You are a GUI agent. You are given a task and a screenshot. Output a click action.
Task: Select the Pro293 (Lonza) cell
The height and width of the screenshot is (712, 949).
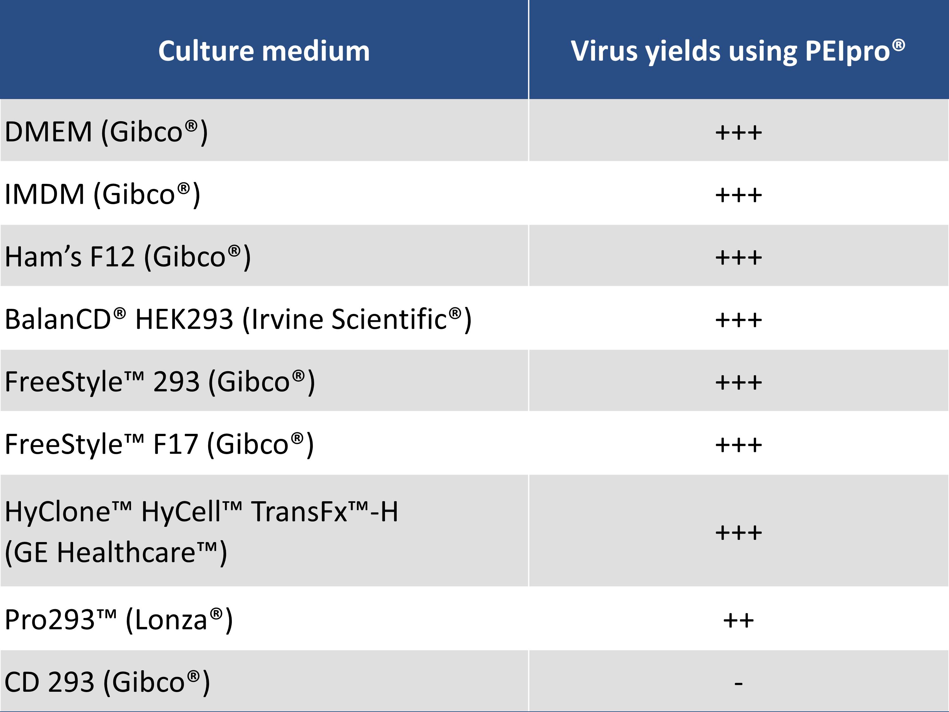tap(119, 619)
